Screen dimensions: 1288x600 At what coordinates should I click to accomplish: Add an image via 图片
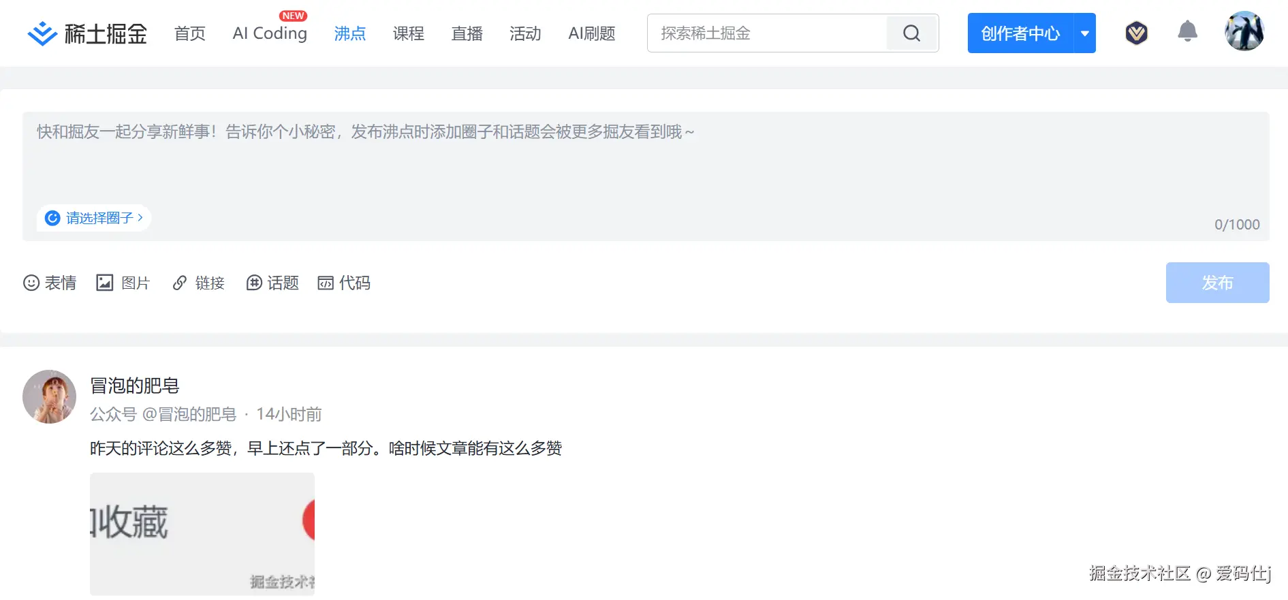coord(123,283)
